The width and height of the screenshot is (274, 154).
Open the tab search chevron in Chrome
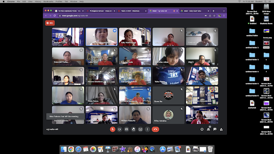(224, 11)
